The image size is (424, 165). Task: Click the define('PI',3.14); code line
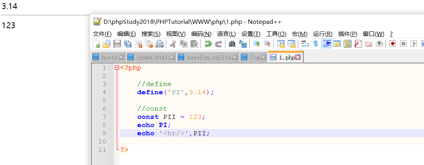coord(176,92)
